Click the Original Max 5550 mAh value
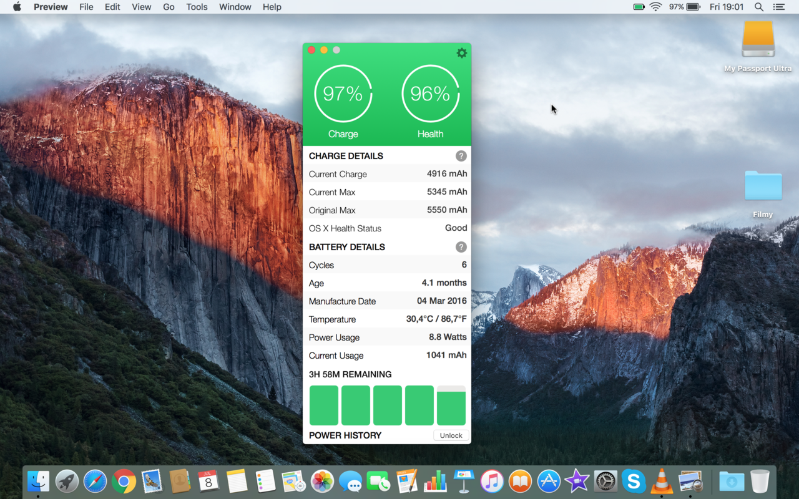The height and width of the screenshot is (499, 799). pos(447,210)
